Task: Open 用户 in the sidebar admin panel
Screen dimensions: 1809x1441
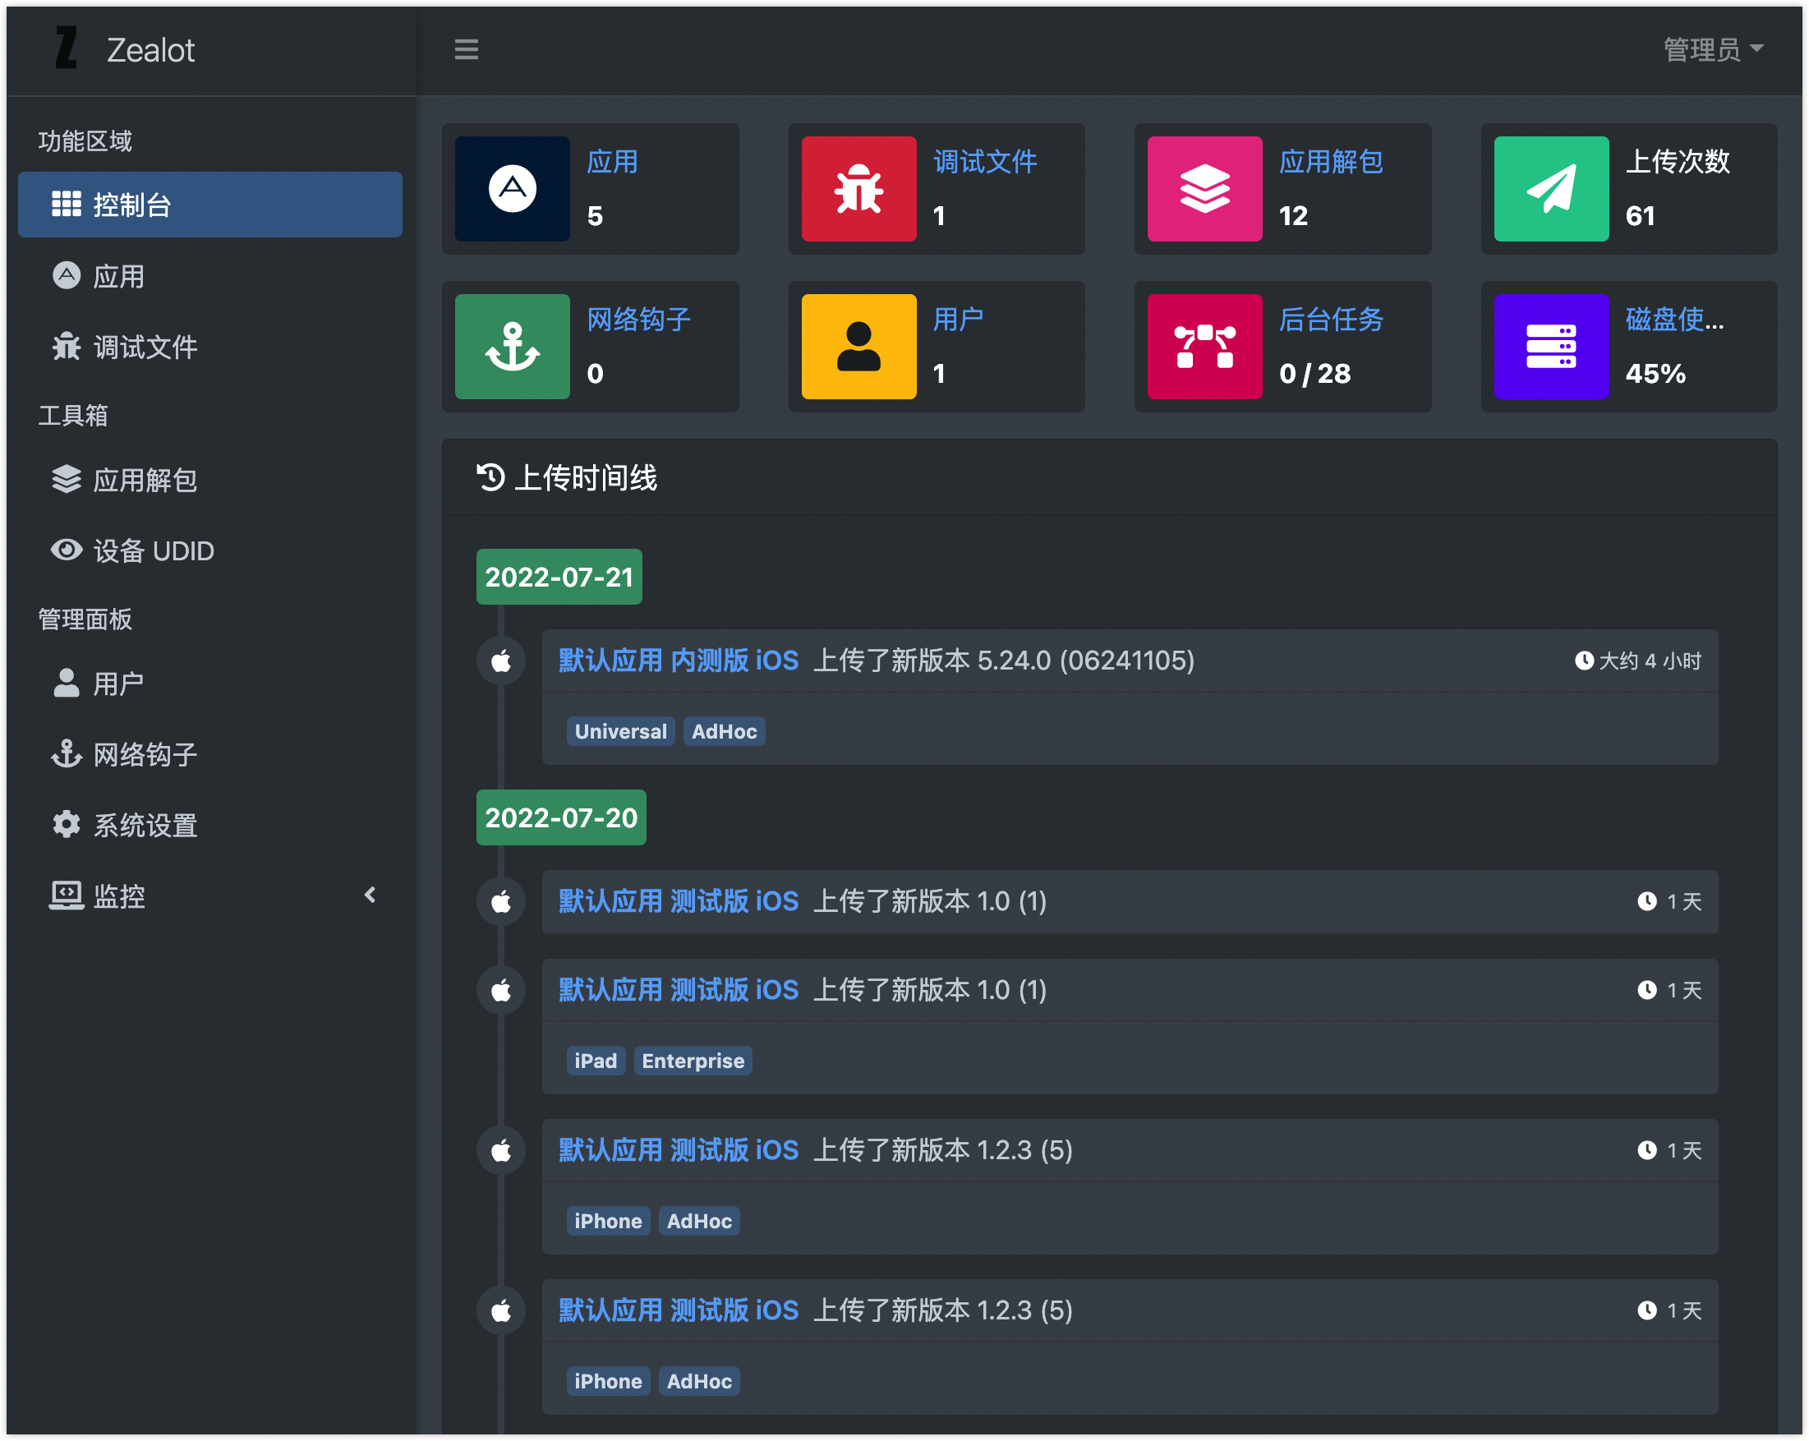Action: click(209, 684)
